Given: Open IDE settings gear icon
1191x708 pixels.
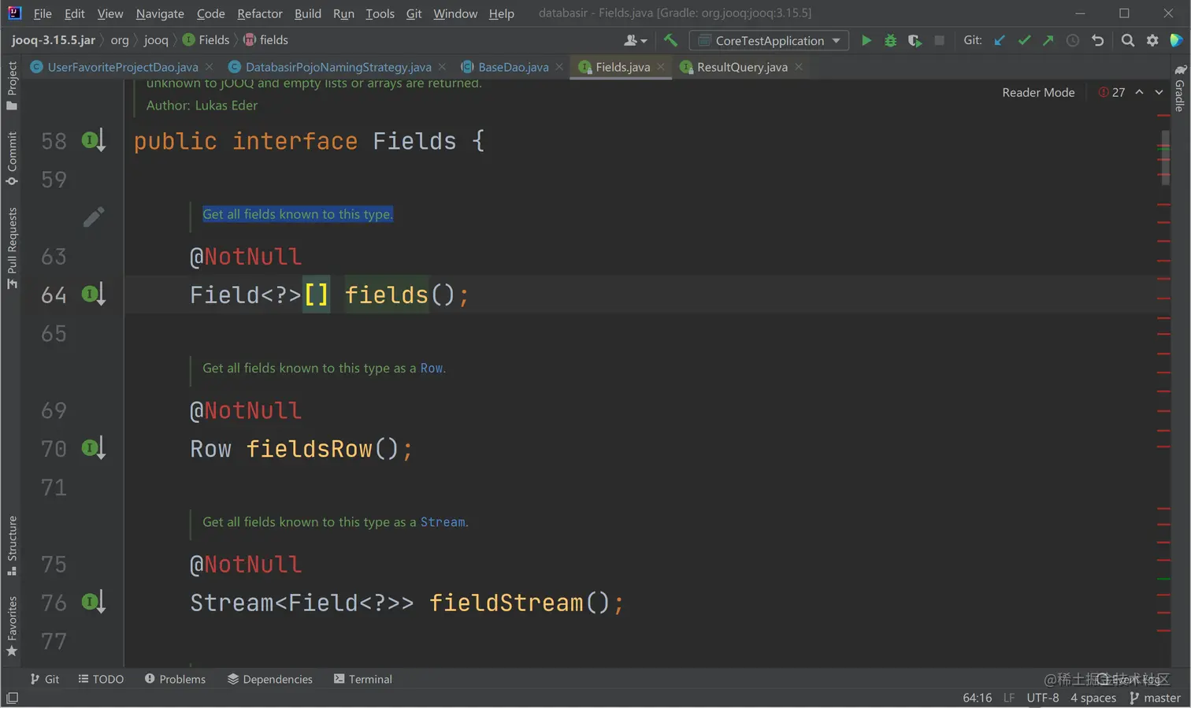Looking at the screenshot, I should click(x=1152, y=40).
